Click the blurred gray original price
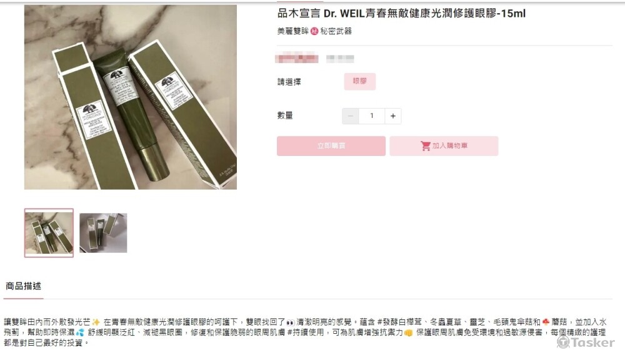Image resolution: width=625 pixels, height=355 pixels. [x=340, y=59]
